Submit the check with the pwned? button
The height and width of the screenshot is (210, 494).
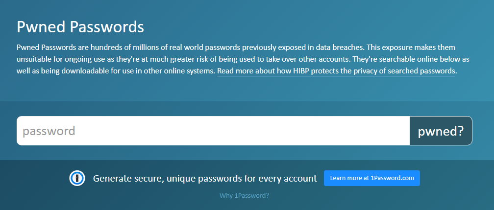(441, 131)
